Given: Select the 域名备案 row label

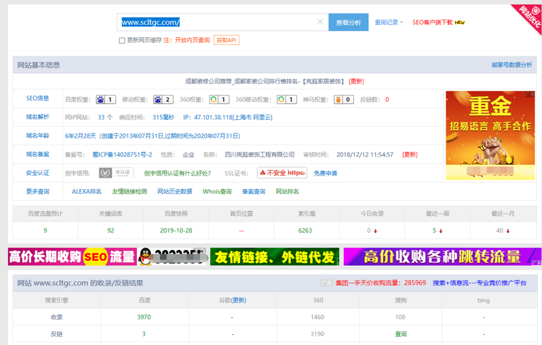Looking at the screenshot, I should click(x=38, y=155).
